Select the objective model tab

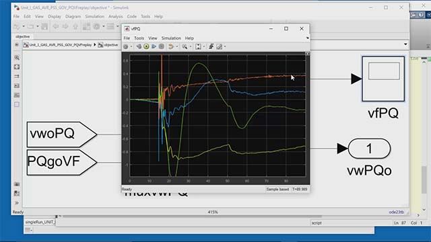(x=22, y=36)
